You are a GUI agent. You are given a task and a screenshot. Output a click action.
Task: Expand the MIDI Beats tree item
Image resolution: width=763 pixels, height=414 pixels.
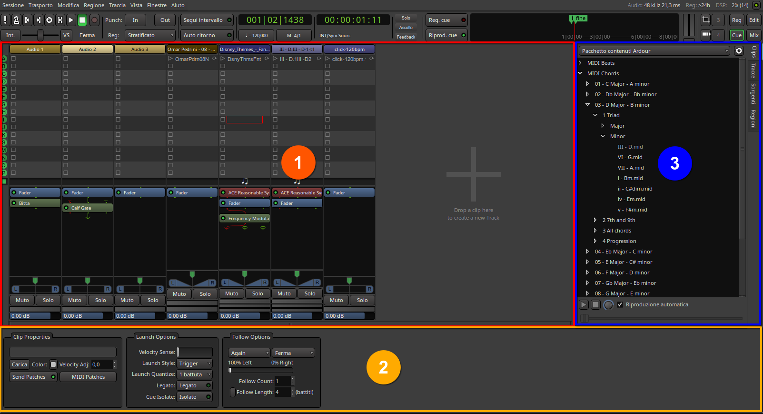point(580,63)
